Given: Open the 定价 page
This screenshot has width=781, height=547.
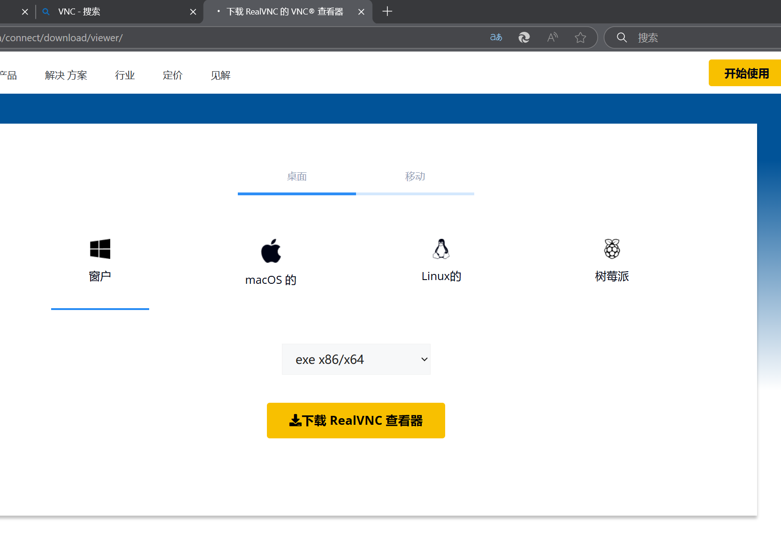Looking at the screenshot, I should point(173,75).
